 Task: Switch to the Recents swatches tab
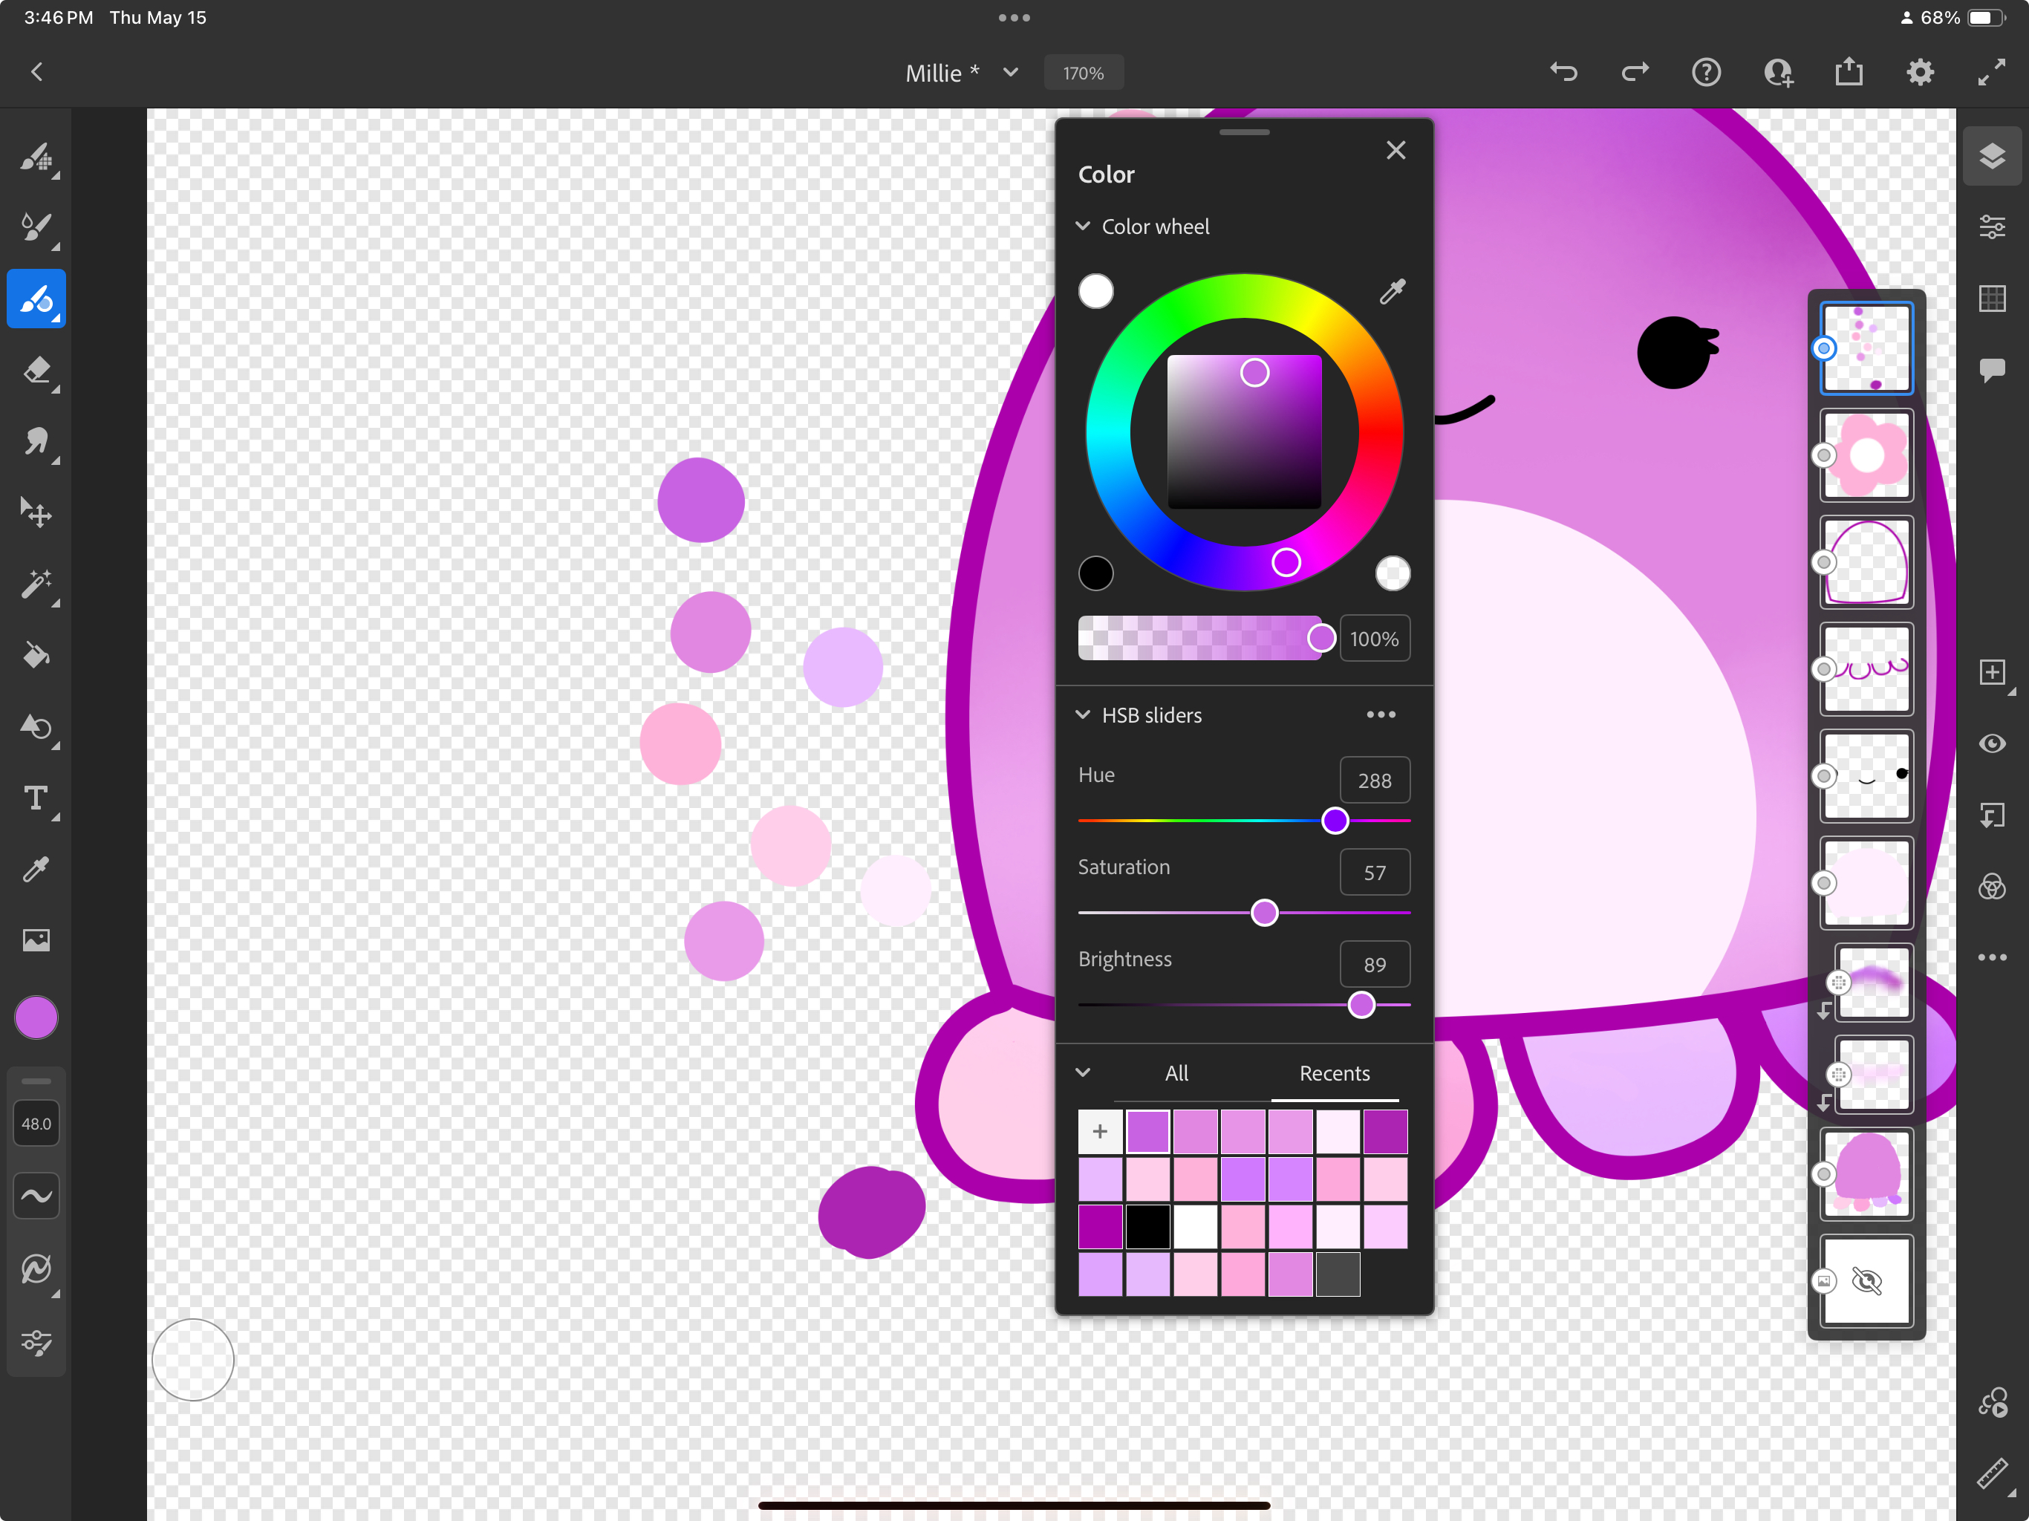point(1334,1073)
